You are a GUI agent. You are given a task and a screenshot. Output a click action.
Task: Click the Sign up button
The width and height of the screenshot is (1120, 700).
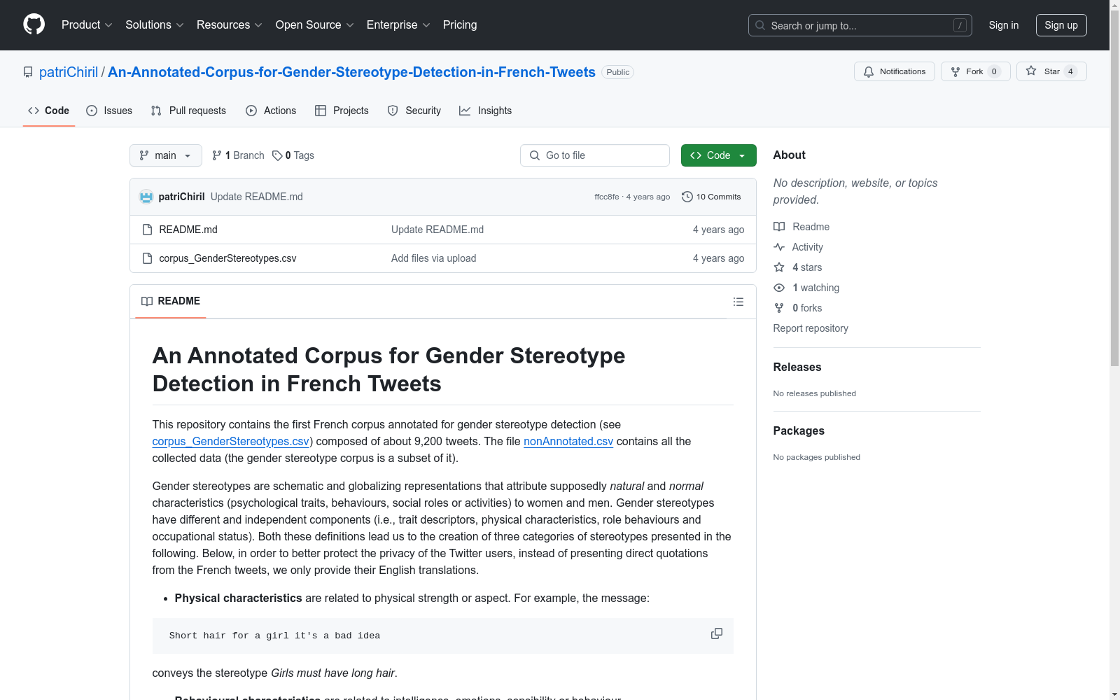[1060, 25]
